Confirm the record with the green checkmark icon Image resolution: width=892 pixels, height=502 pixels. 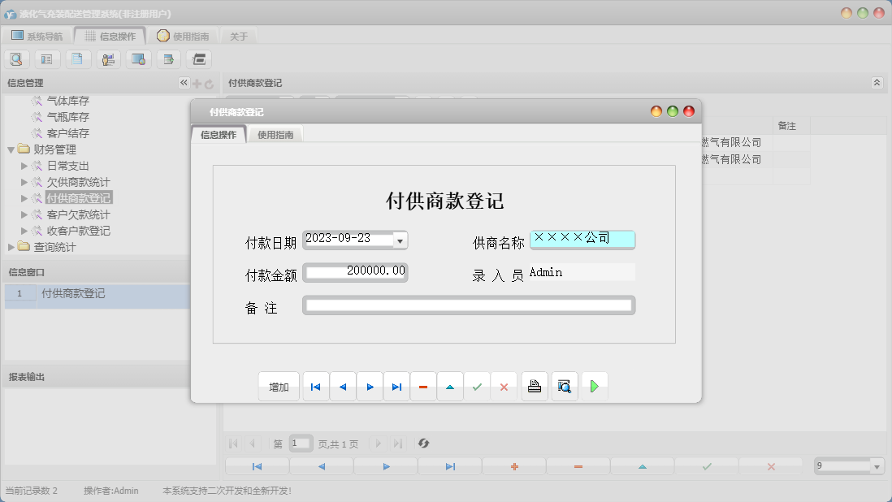(478, 386)
